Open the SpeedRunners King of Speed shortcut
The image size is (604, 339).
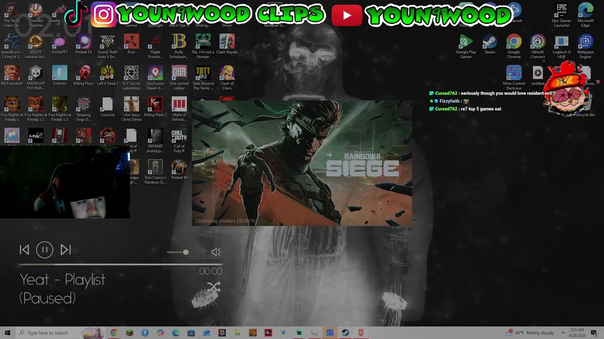12,47
